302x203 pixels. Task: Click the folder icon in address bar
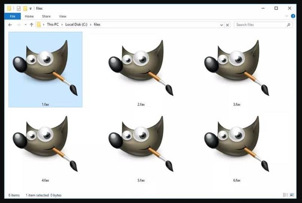(39, 25)
